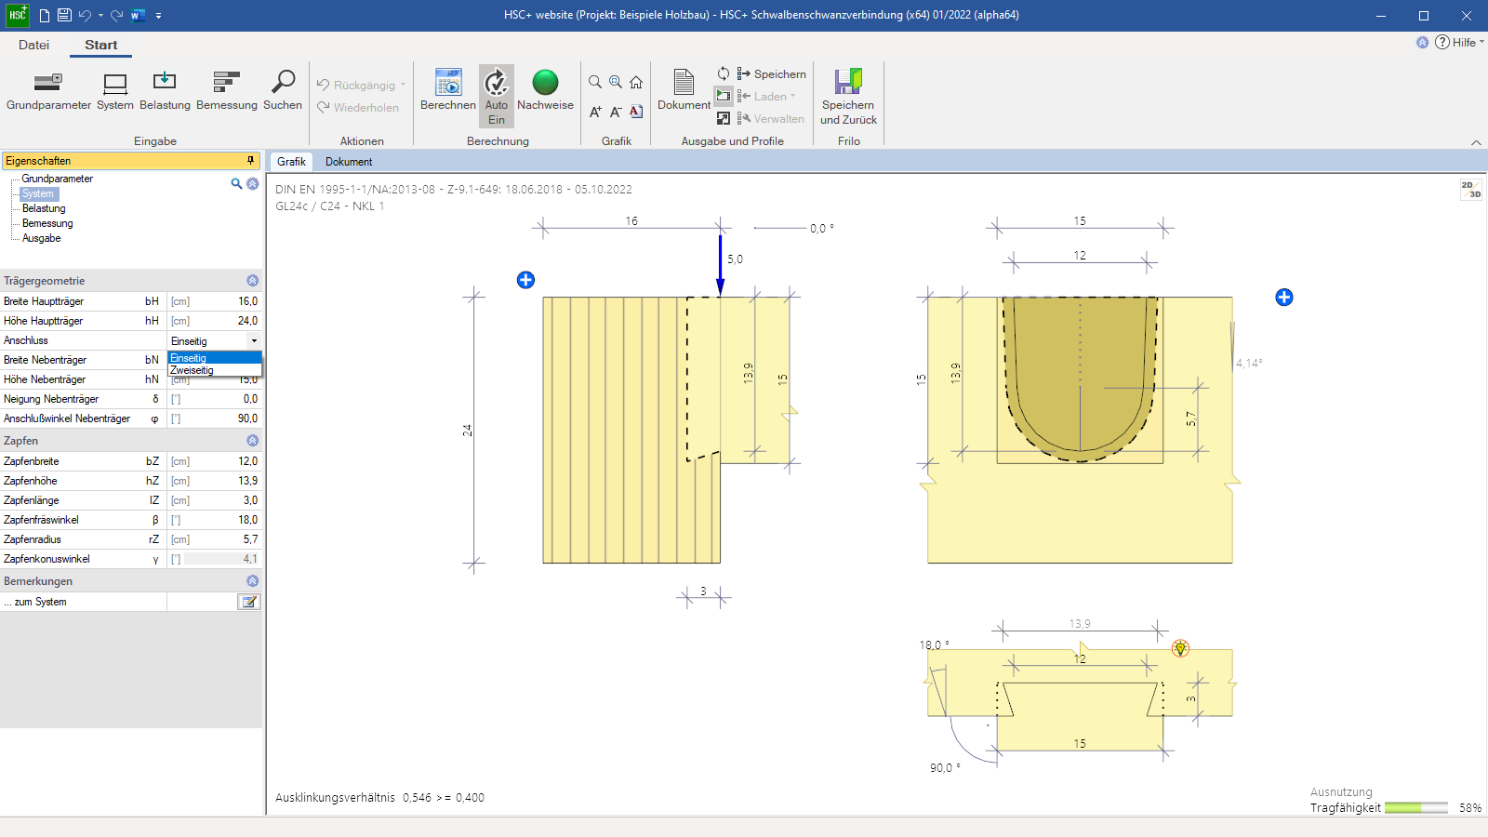Select Einseitig in the Anschluss list
The width and height of the screenshot is (1488, 837).
[215, 358]
